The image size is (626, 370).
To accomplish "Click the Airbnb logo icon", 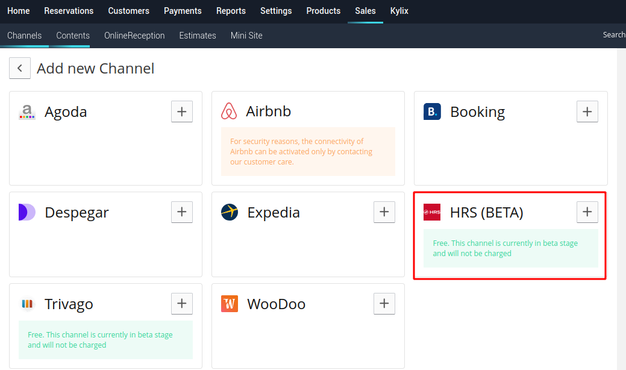I will click(229, 111).
